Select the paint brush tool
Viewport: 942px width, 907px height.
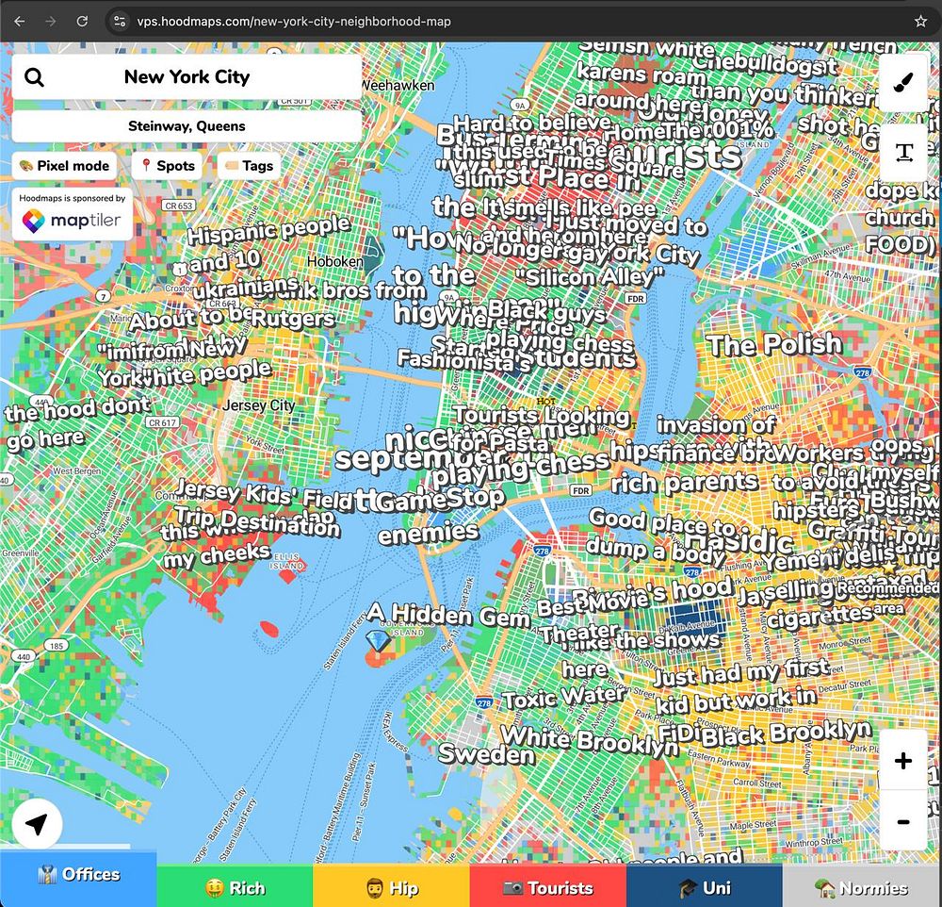(x=903, y=82)
